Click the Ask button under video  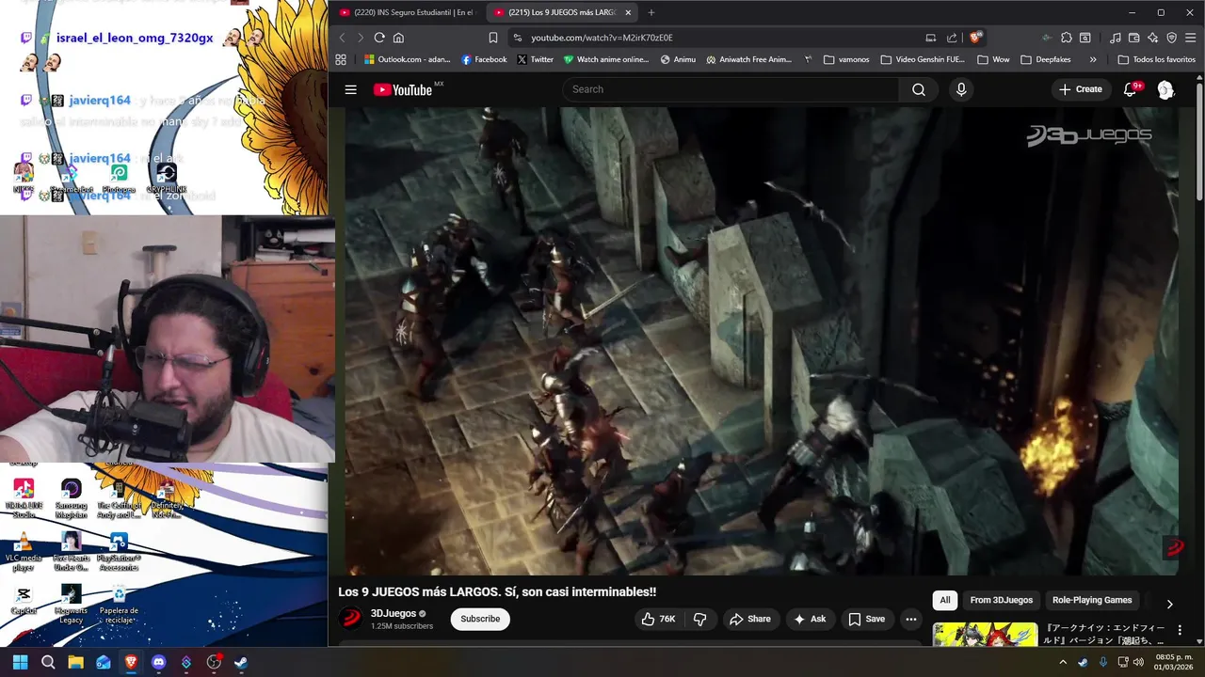tap(810, 619)
